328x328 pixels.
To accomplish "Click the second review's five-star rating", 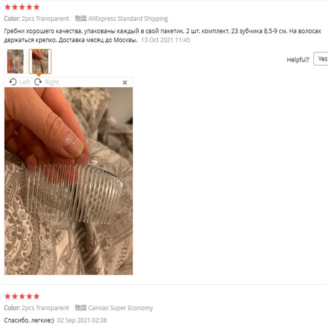I will (x=22, y=296).
